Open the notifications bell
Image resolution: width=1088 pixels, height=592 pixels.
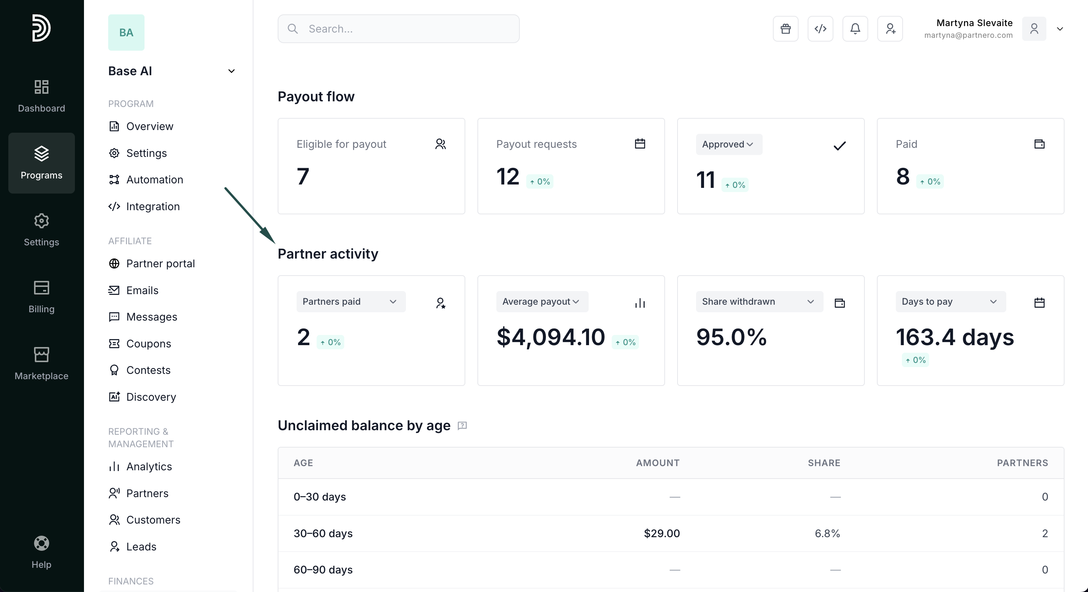pos(855,29)
